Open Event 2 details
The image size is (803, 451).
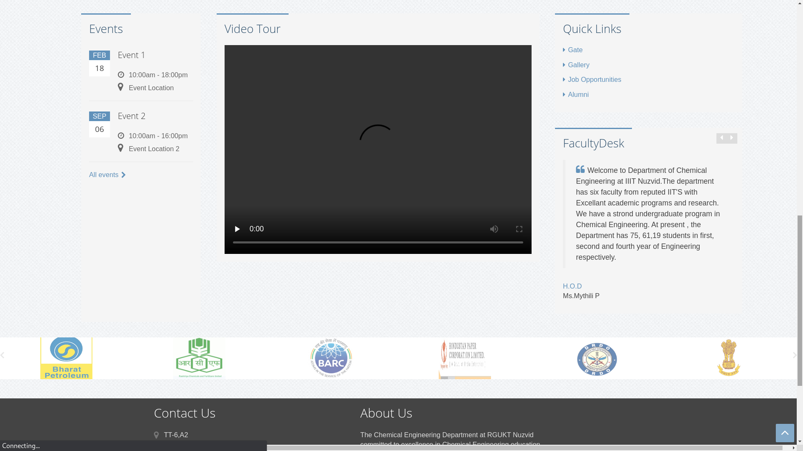pos(131,116)
